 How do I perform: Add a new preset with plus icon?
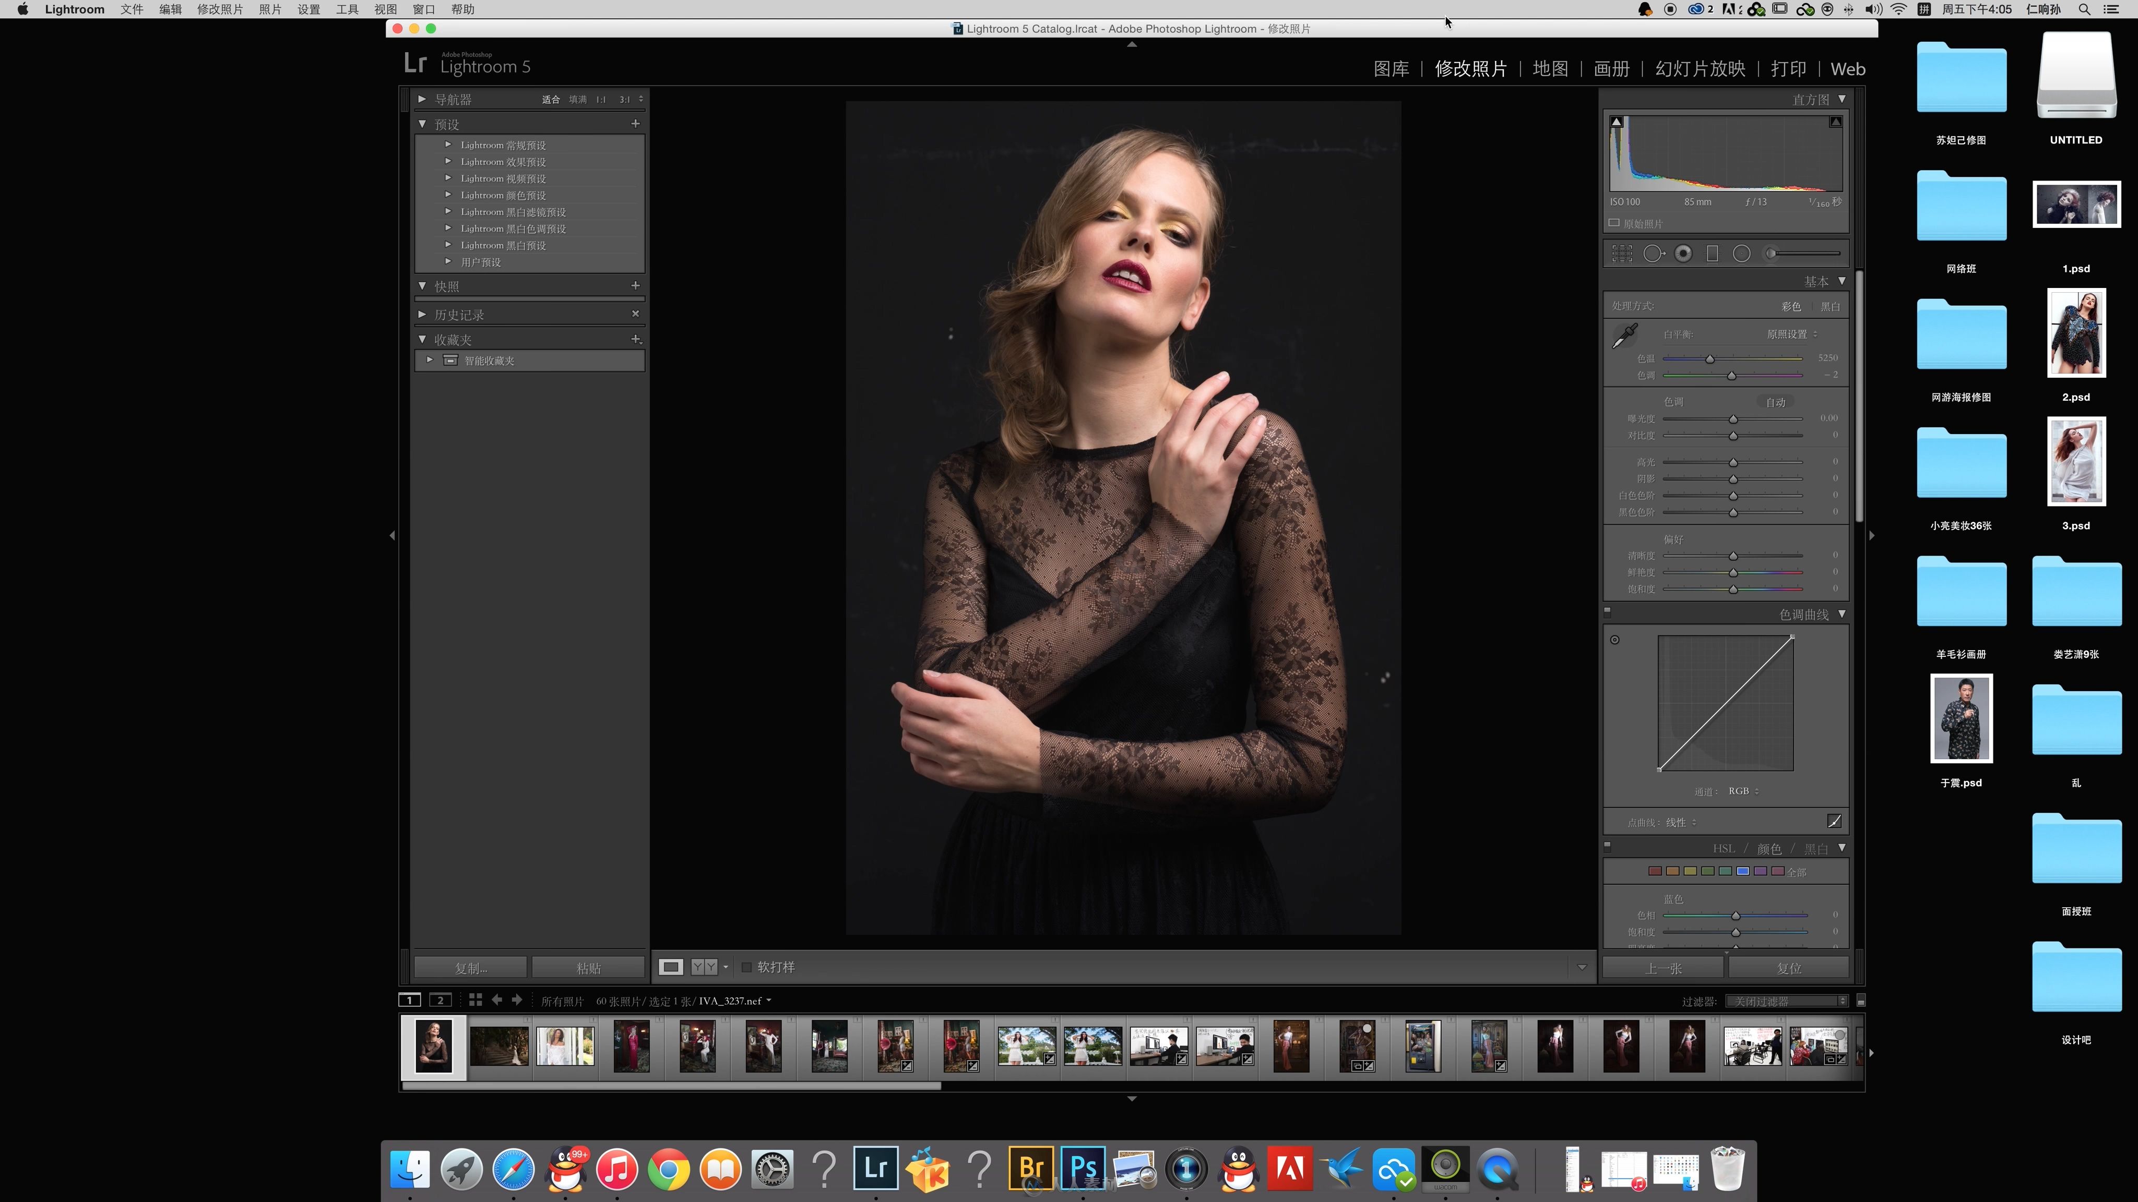[x=636, y=124]
